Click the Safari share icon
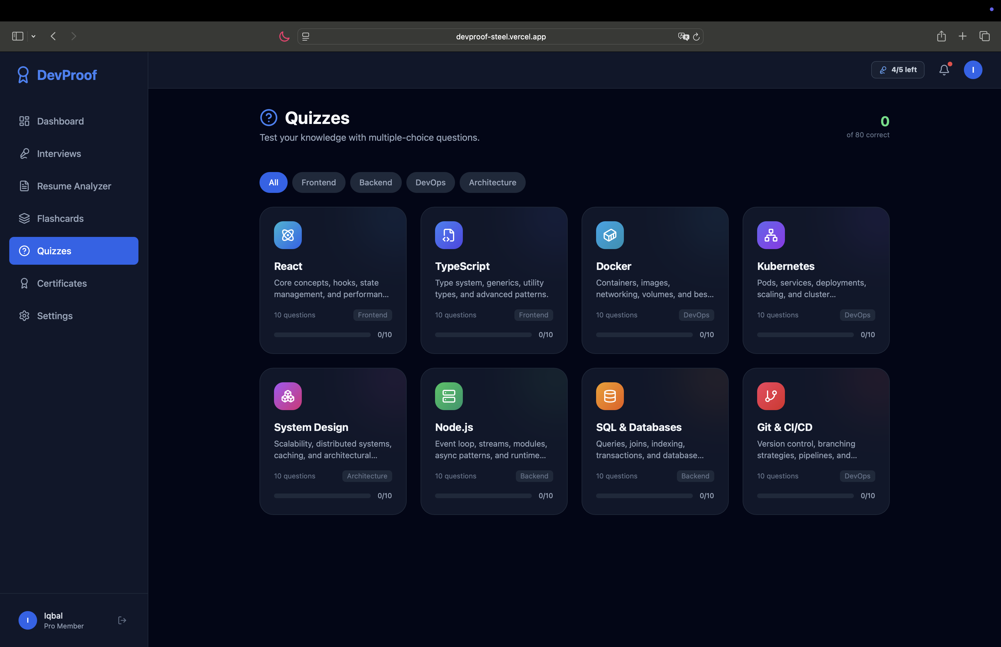This screenshot has width=1001, height=647. tap(941, 36)
